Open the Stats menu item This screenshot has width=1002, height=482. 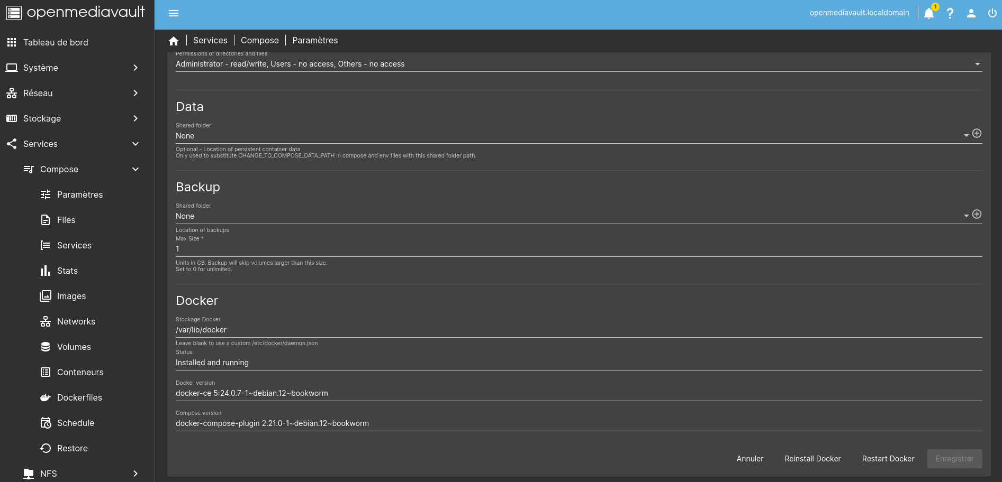(x=77, y=271)
